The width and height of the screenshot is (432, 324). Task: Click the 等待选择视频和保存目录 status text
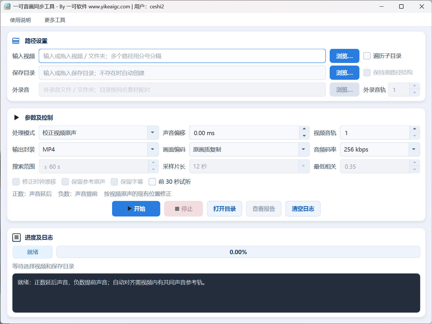click(43, 267)
